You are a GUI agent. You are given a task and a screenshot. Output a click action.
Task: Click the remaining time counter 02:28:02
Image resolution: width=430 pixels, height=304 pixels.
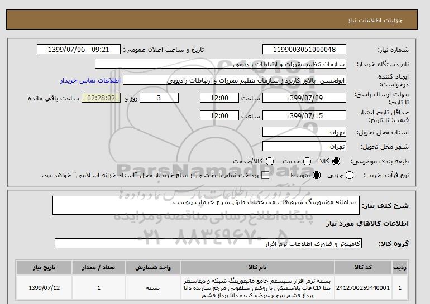point(101,98)
